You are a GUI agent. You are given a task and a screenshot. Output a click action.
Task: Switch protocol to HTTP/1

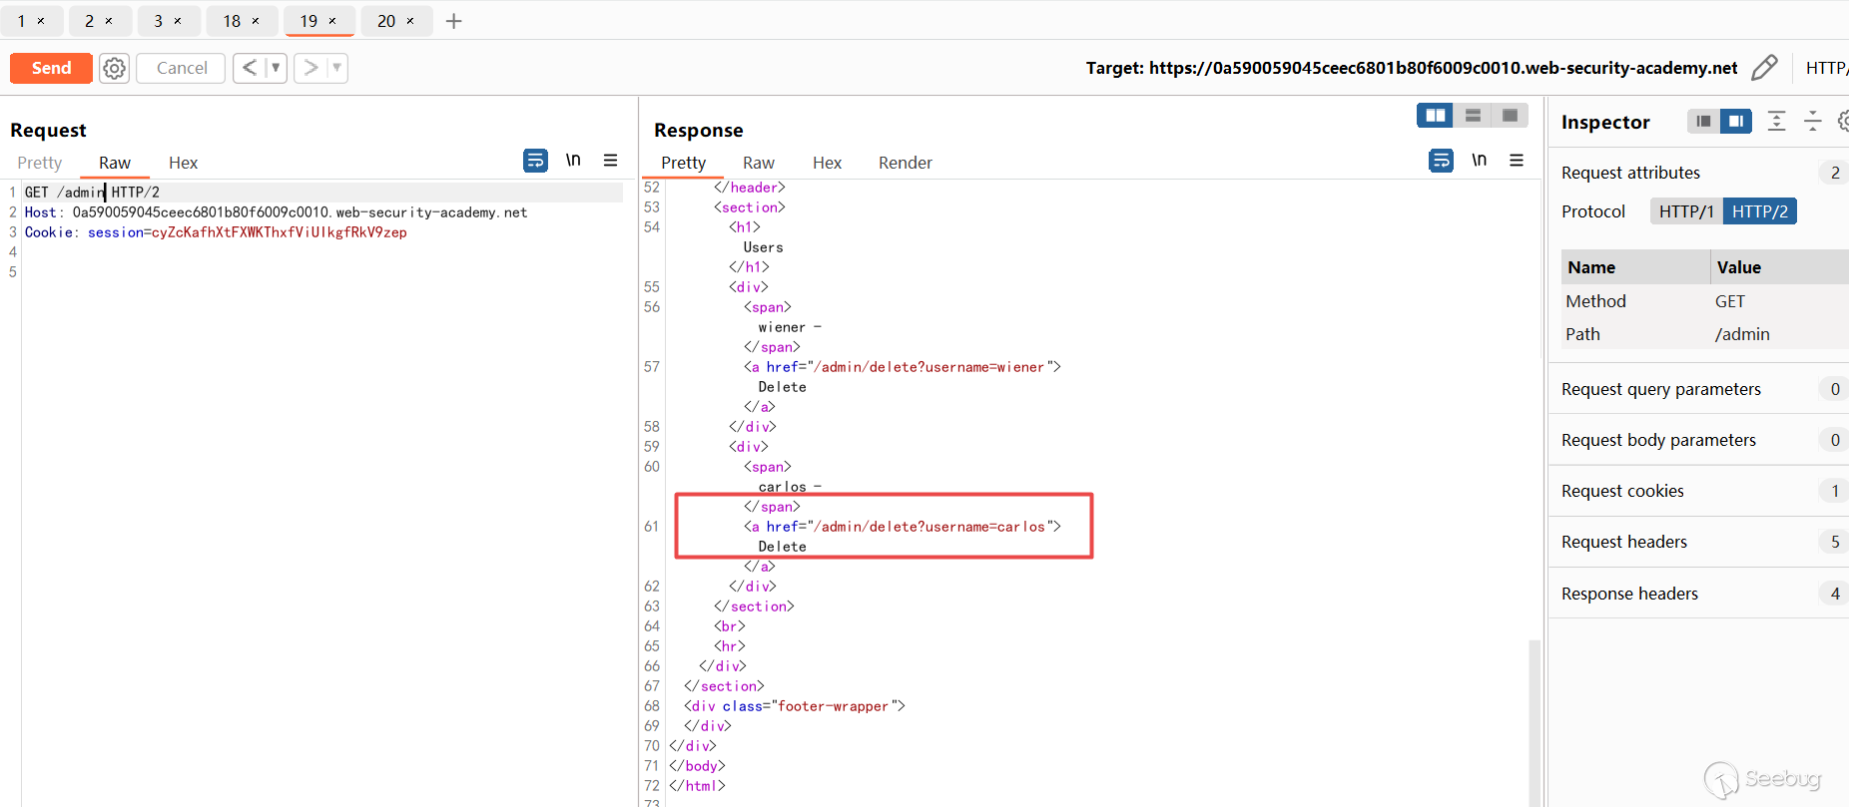[1685, 211]
